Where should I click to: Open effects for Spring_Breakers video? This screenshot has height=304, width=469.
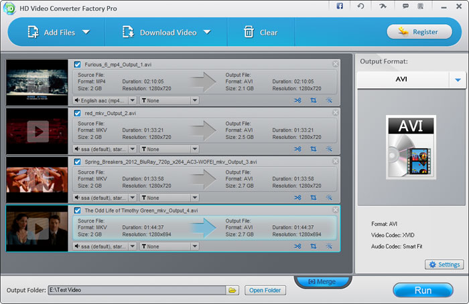click(x=329, y=198)
